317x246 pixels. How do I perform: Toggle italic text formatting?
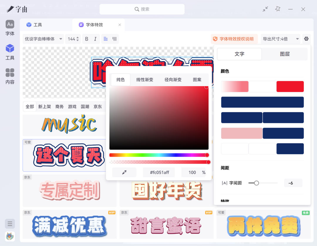click(x=95, y=39)
